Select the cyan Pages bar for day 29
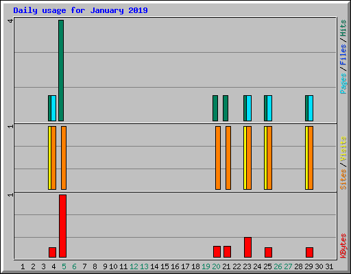Image resolution: width=351 pixels, height=274 pixels. tap(311, 108)
